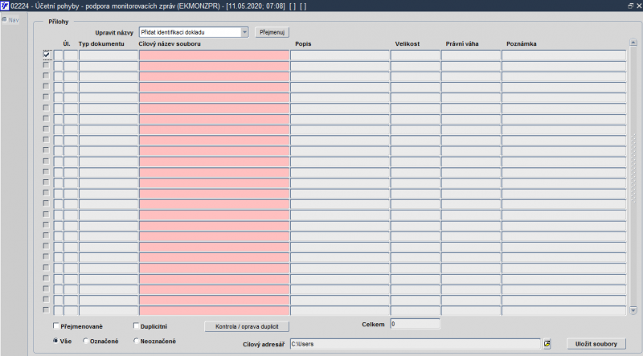Click the first row's Popis field
Image resolution: width=643 pixels, height=356 pixels.
(340, 55)
